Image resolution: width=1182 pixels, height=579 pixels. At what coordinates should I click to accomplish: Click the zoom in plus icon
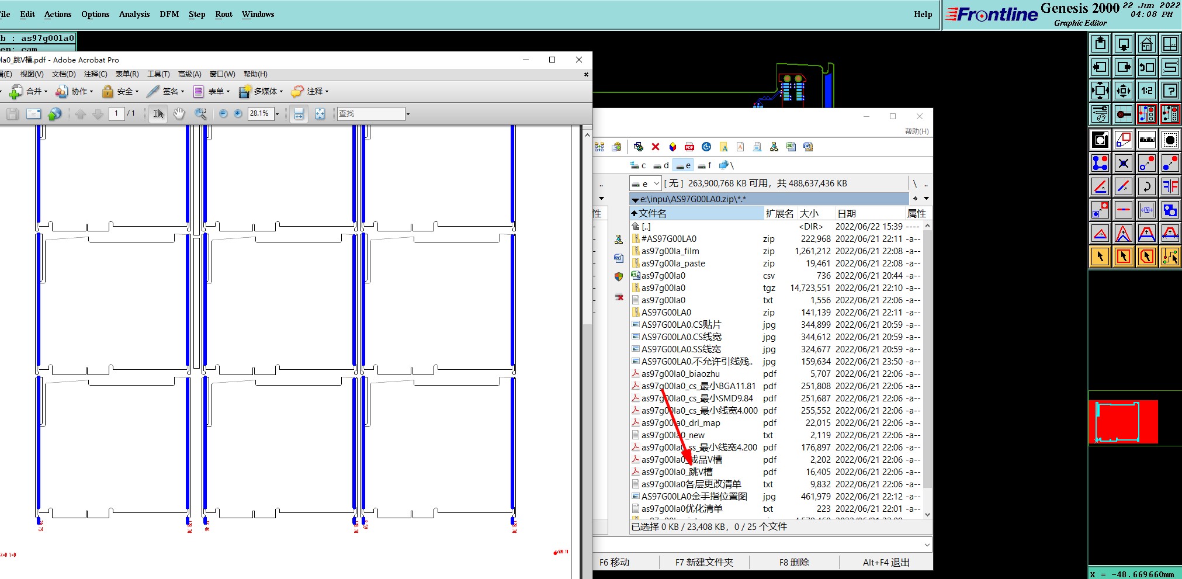click(x=238, y=114)
